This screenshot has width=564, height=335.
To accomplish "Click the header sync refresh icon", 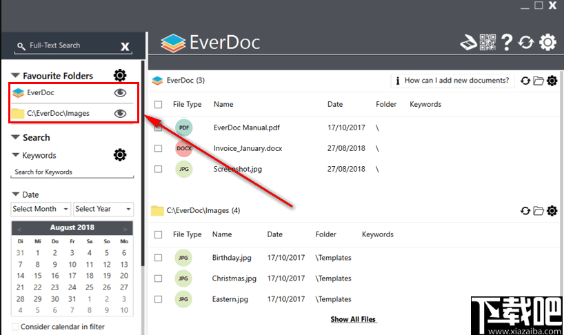I will 526,43.
